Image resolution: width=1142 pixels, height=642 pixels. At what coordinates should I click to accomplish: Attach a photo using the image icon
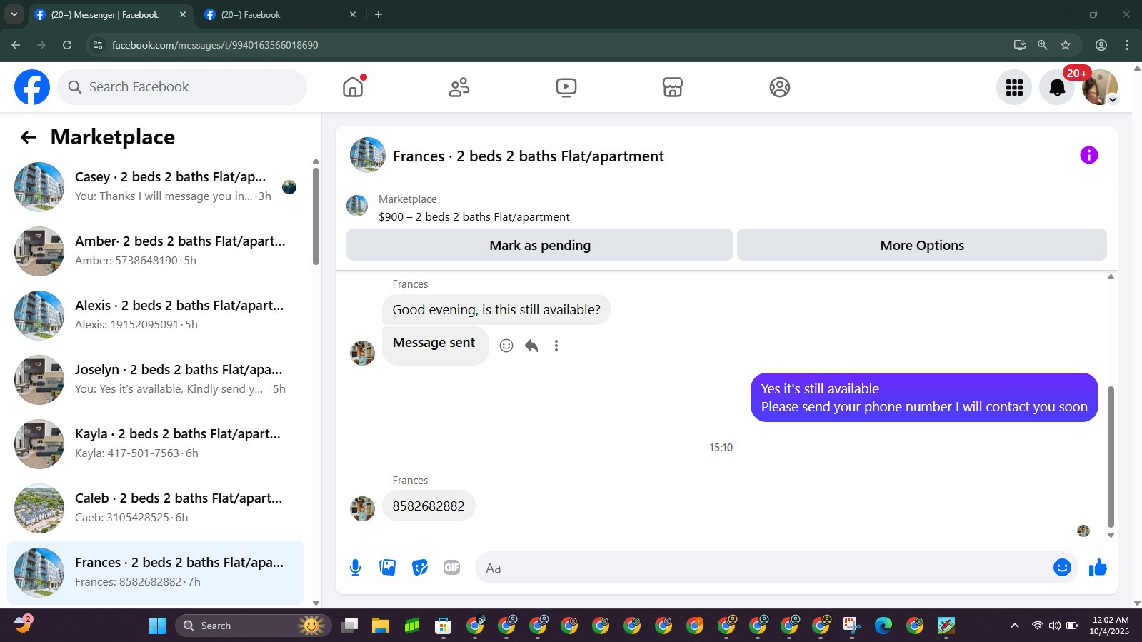coord(388,568)
